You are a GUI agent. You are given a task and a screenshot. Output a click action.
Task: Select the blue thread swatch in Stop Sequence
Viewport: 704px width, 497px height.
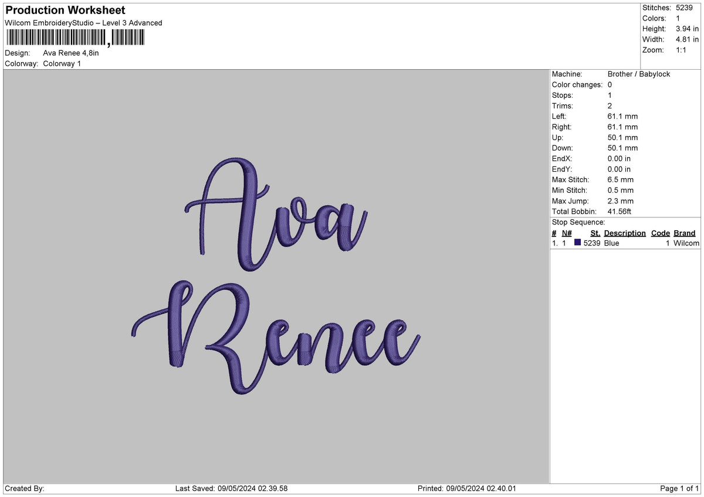(x=578, y=243)
